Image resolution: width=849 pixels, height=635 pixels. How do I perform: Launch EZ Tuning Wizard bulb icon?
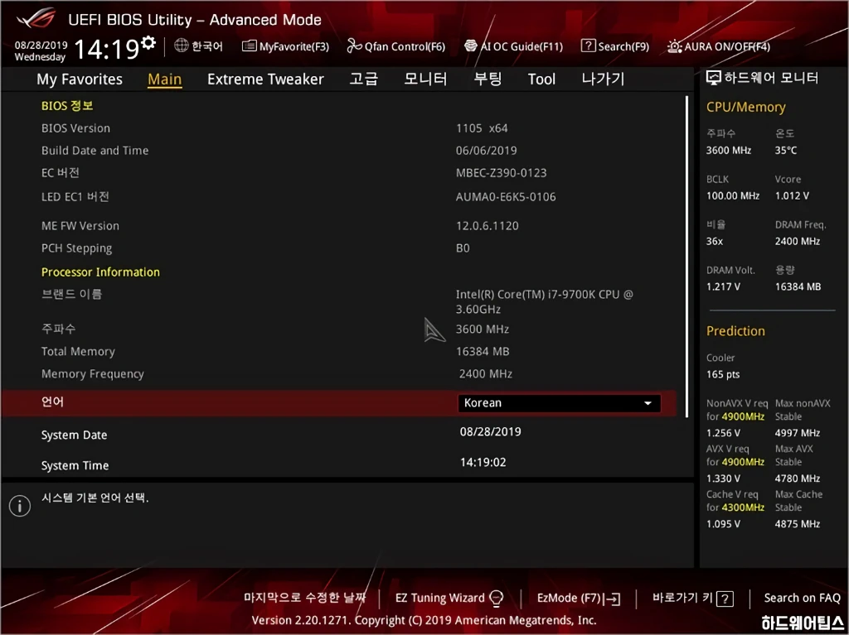(x=496, y=599)
